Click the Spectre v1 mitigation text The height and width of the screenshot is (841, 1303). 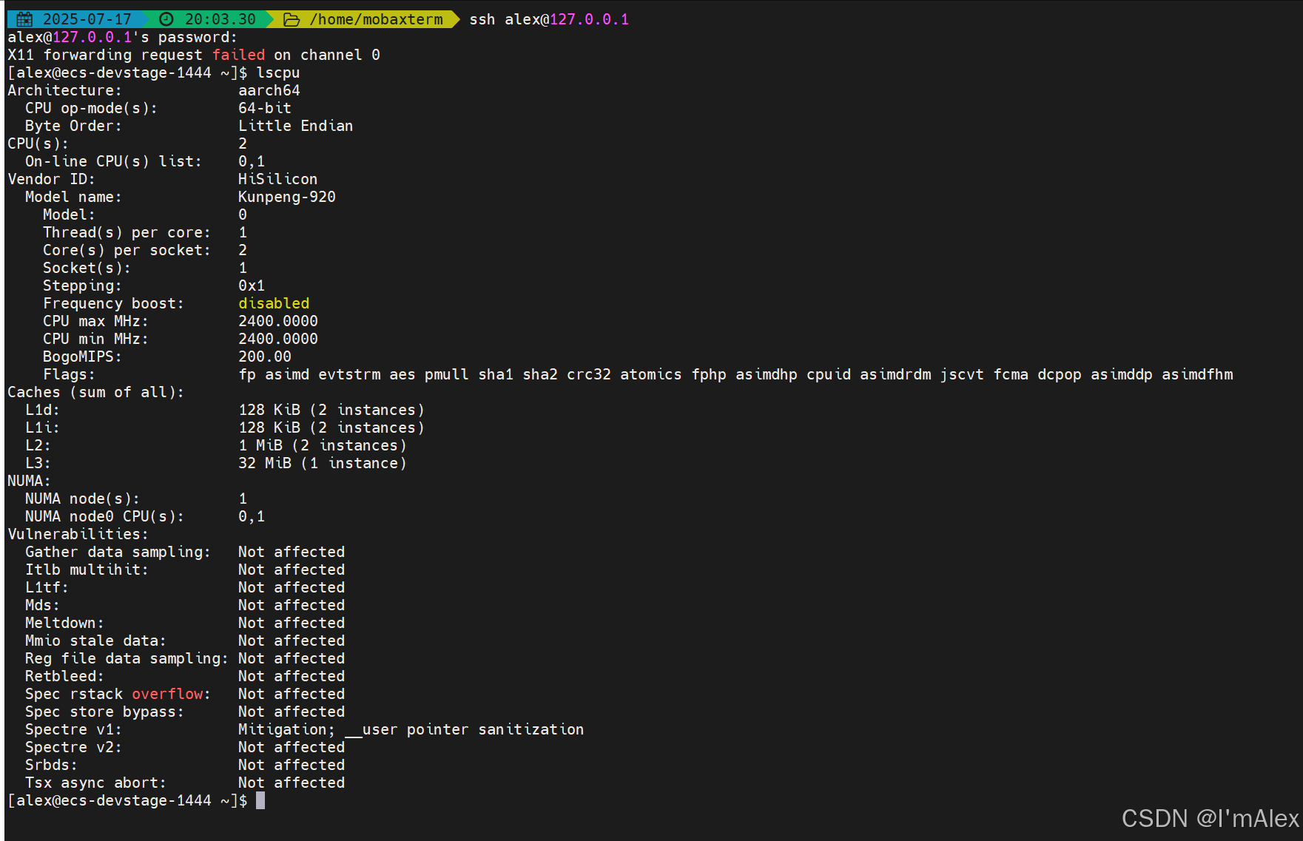(411, 729)
